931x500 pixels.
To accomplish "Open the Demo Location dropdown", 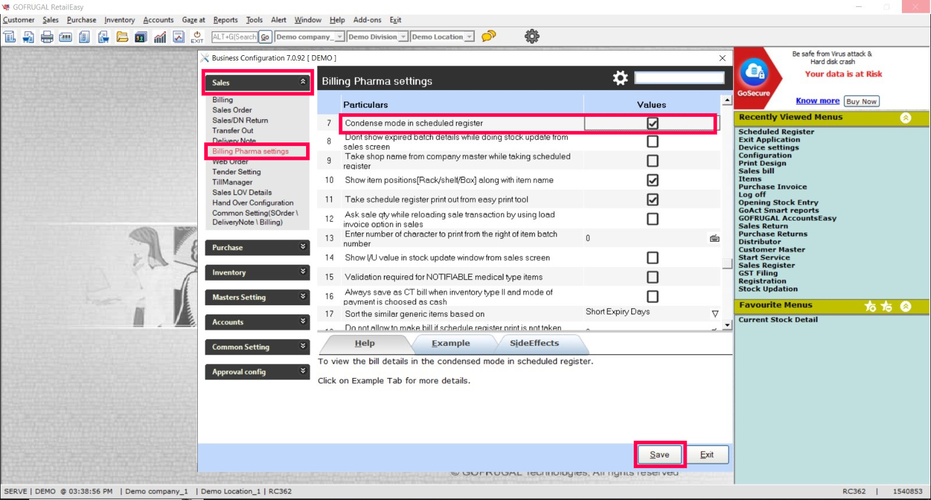I will (470, 37).
